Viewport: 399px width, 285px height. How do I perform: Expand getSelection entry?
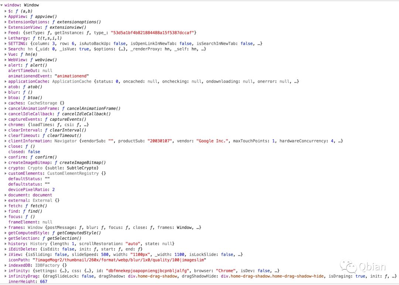5,238
